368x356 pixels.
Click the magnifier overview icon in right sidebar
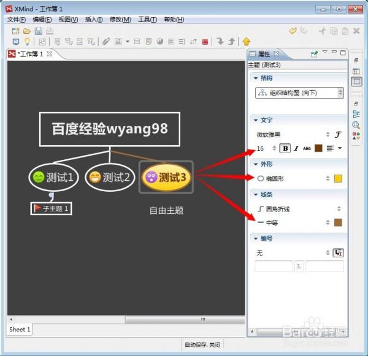click(356, 125)
